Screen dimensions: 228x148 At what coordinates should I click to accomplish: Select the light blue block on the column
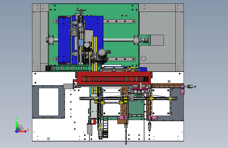(81, 43)
